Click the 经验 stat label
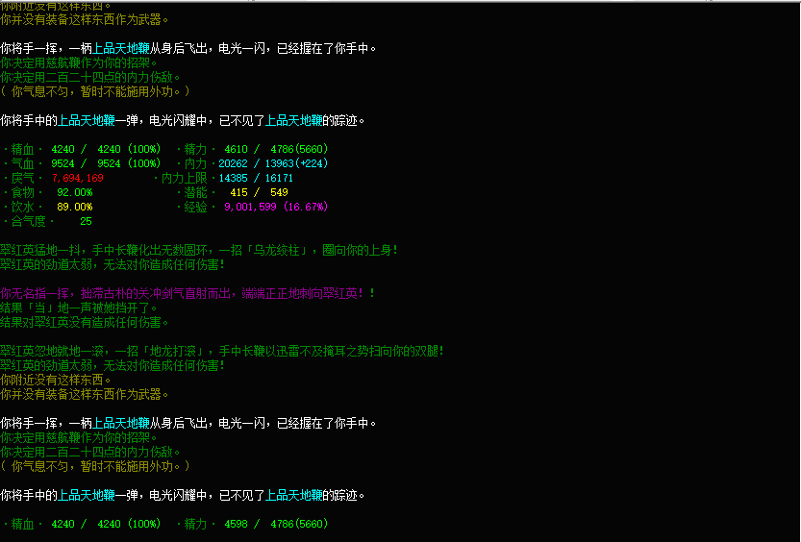 tap(195, 208)
